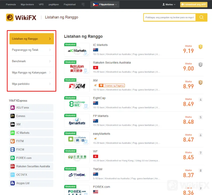This screenshot has width=212, height=195.
Task: Open Arygos Ltd icon in WikiFXExpress
Action: [x=12, y=183]
